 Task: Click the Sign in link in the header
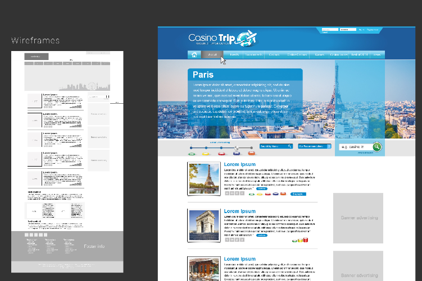point(362,30)
